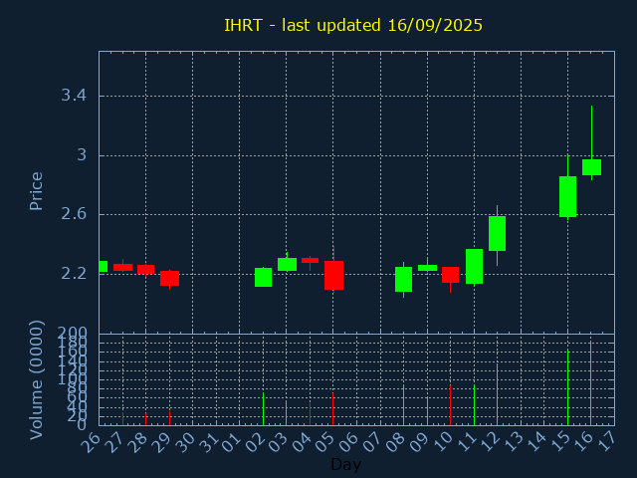This screenshot has height=478, width=637.
Task: Click the green volume bar for day 03
Action: [x=286, y=413]
